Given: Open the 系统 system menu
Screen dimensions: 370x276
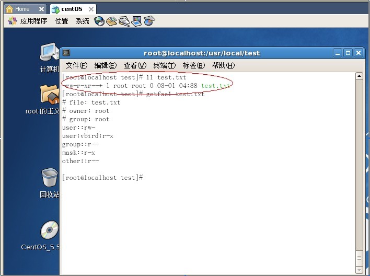Looking at the screenshot, I should (x=83, y=21).
